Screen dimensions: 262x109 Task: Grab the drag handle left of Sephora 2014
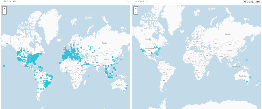[x=2, y=1]
